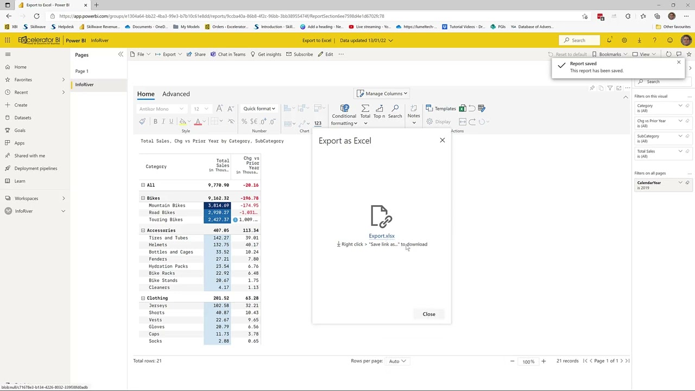This screenshot has width=695, height=391.
Task: Click the Share button
Action: (x=196, y=54)
